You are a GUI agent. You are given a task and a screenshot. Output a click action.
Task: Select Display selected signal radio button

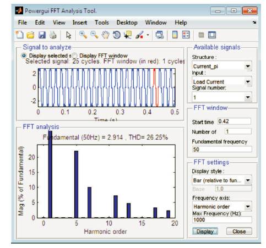[x=24, y=56]
